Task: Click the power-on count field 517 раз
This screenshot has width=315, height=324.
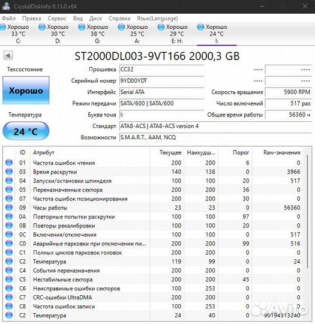Action: point(289,103)
